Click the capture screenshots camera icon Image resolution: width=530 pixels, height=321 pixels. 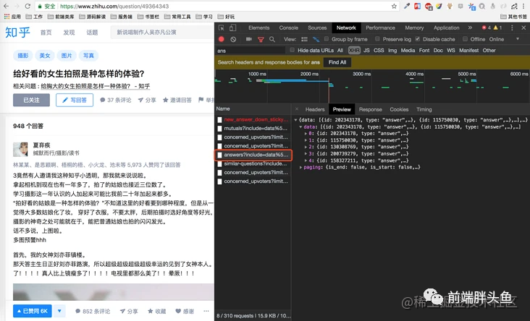coord(249,39)
